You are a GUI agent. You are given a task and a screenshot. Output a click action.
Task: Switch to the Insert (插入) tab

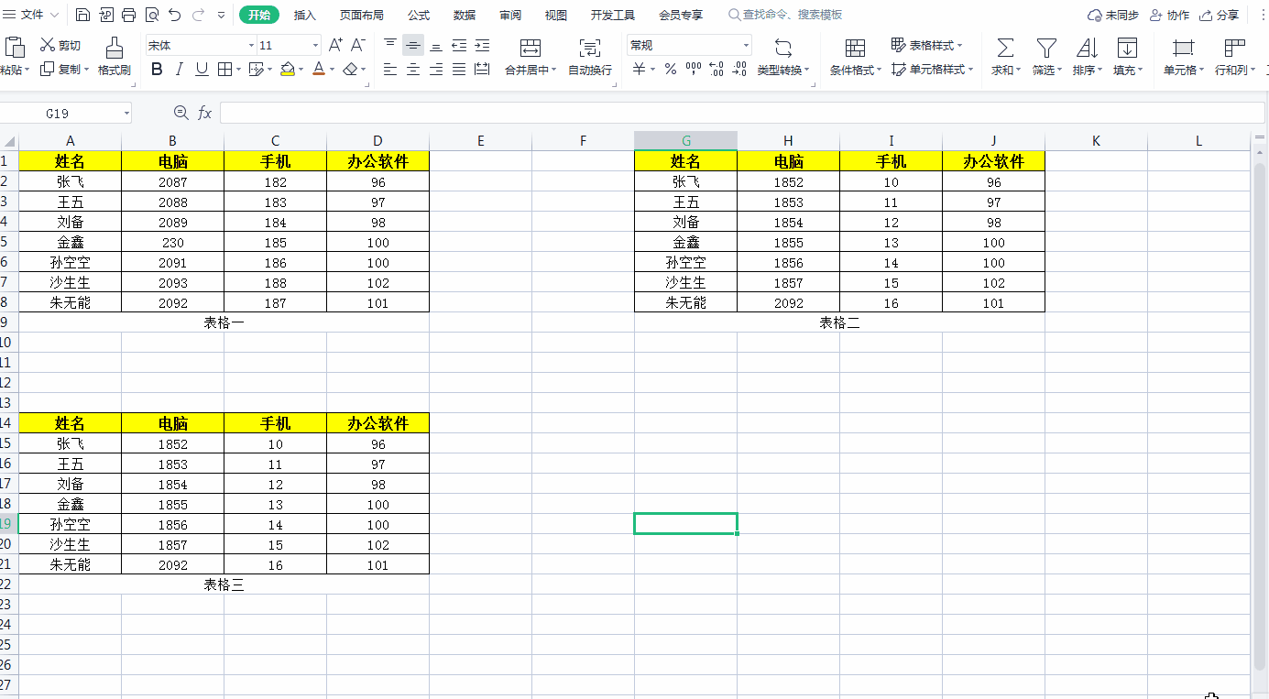305,15
